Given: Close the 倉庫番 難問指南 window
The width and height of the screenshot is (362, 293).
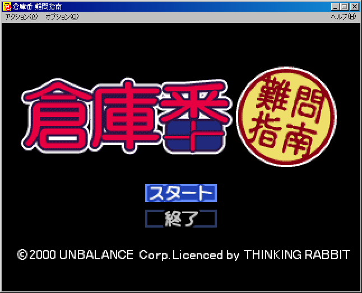Looking at the screenshot, I should click(x=354, y=7).
